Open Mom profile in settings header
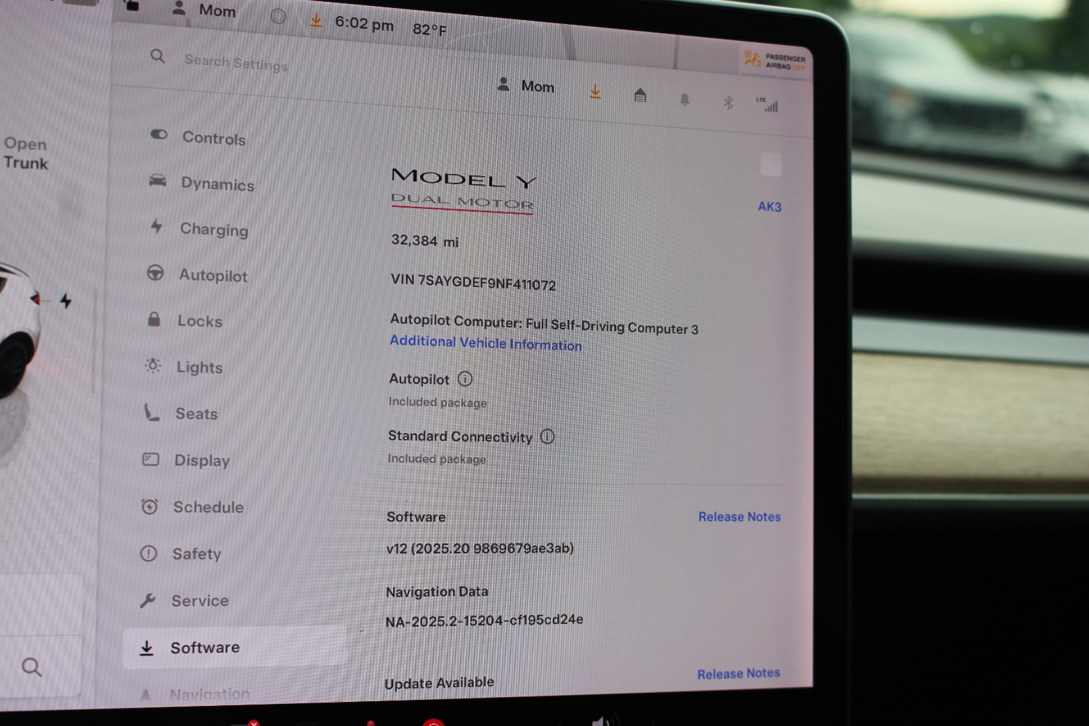Image resolution: width=1089 pixels, height=726 pixels. 526,85
